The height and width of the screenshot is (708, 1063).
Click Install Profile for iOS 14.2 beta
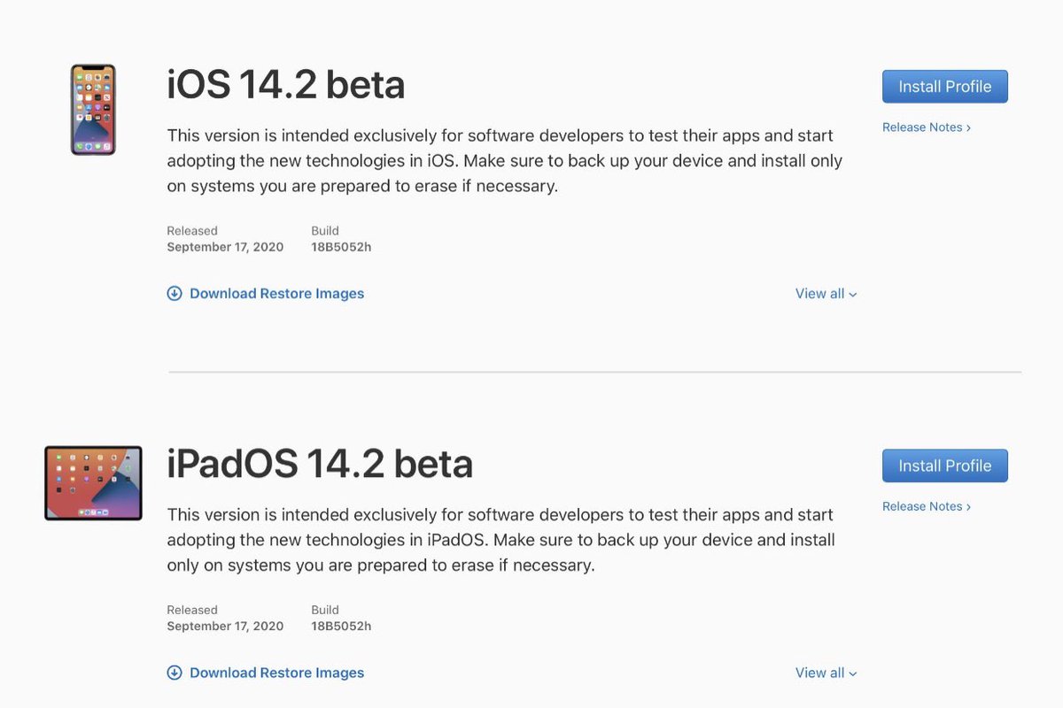pos(944,86)
